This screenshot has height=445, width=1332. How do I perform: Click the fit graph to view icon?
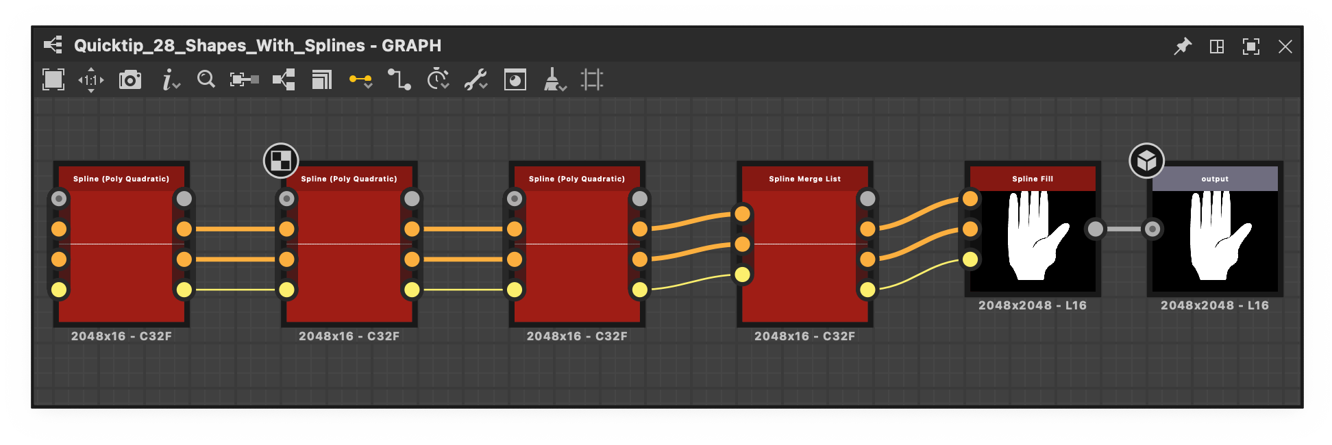pyautogui.click(x=53, y=79)
